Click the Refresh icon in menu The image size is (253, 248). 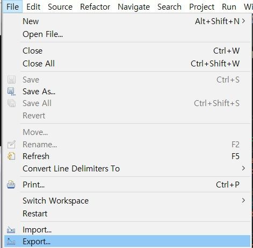point(11,156)
